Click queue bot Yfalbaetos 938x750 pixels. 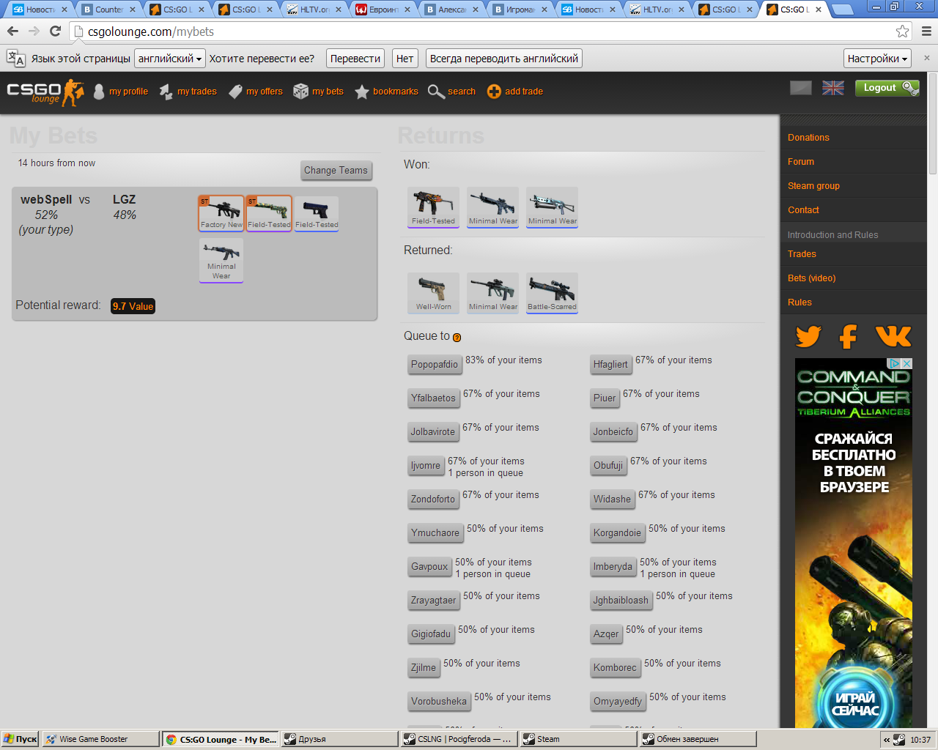click(x=433, y=398)
